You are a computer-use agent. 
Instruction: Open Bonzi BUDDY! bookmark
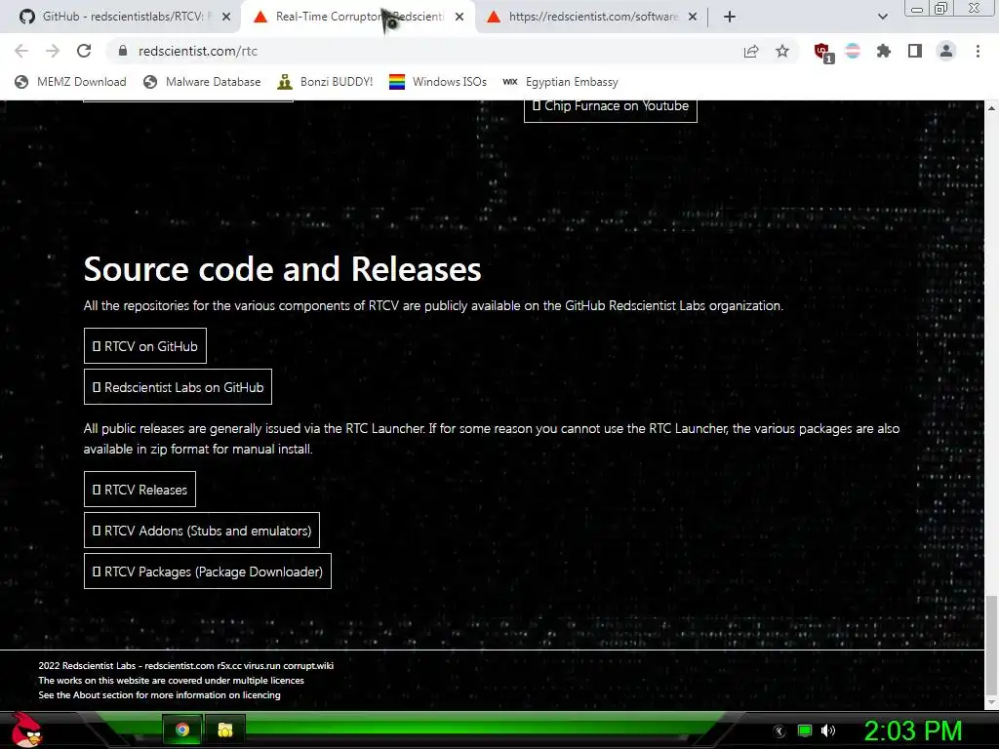(x=325, y=82)
